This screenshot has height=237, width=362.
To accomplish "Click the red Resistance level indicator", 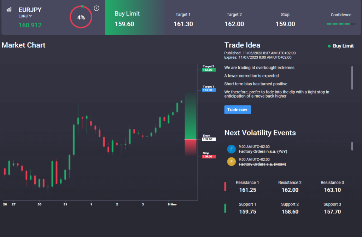I will tap(225, 186).
